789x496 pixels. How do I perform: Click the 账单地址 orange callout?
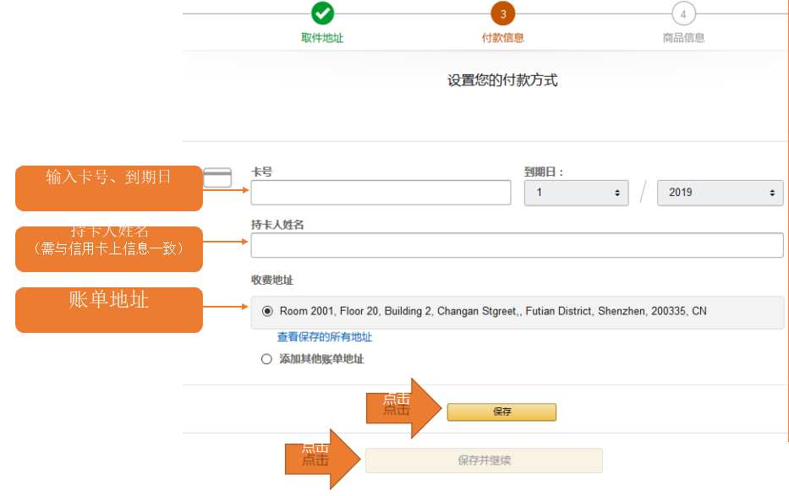108,309
